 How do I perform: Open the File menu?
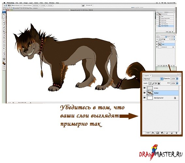17,3
